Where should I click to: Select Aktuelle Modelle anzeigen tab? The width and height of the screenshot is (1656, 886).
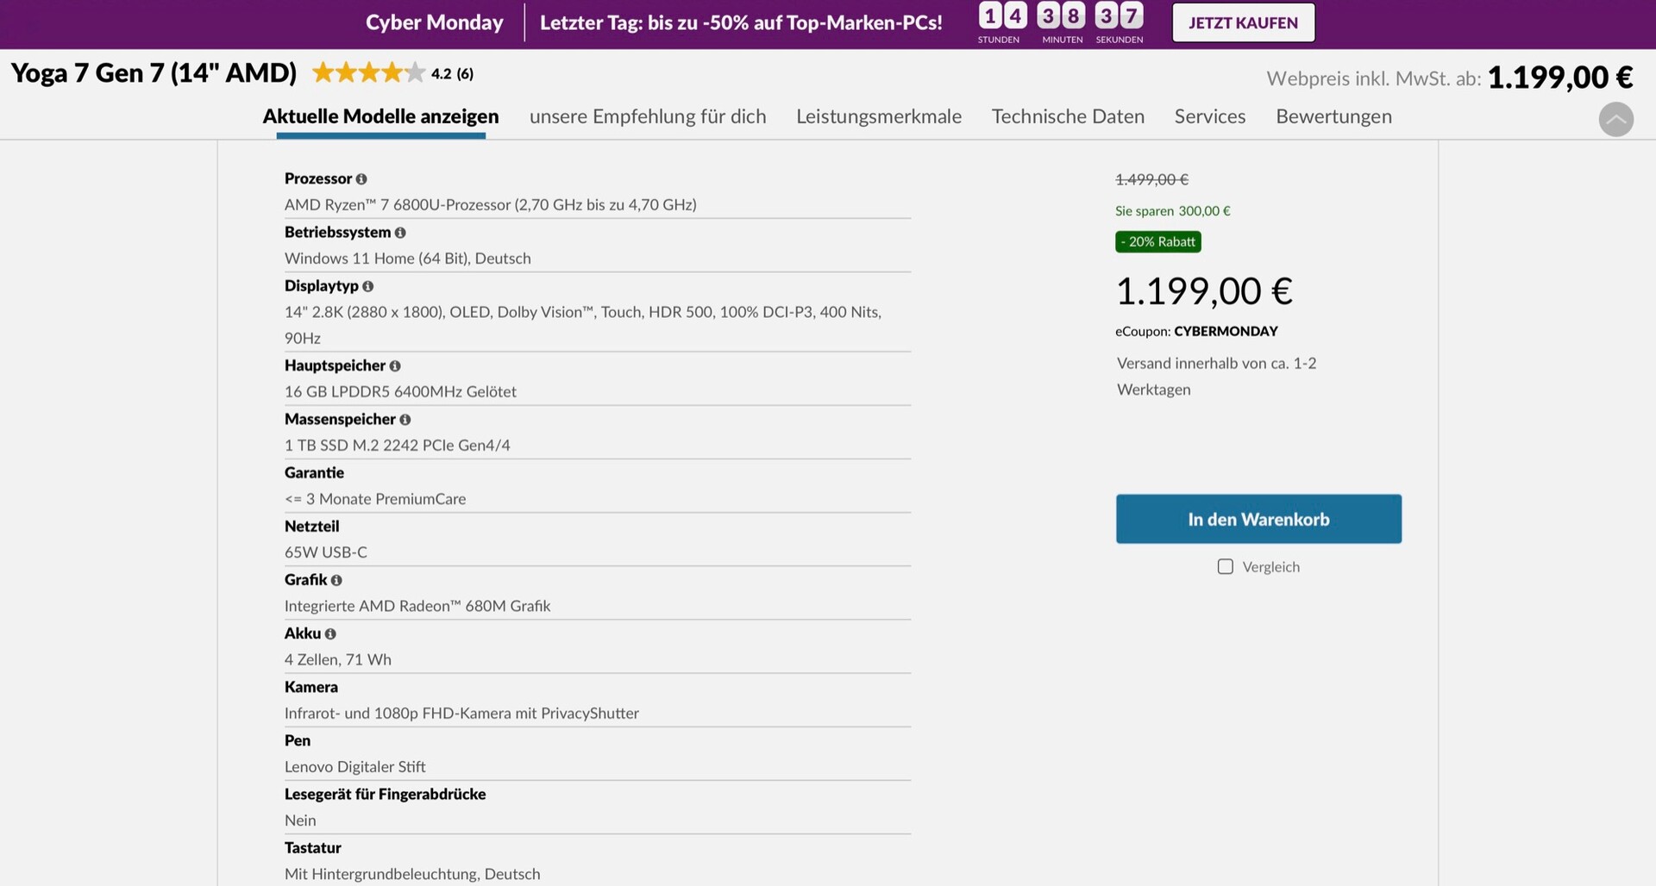click(380, 116)
